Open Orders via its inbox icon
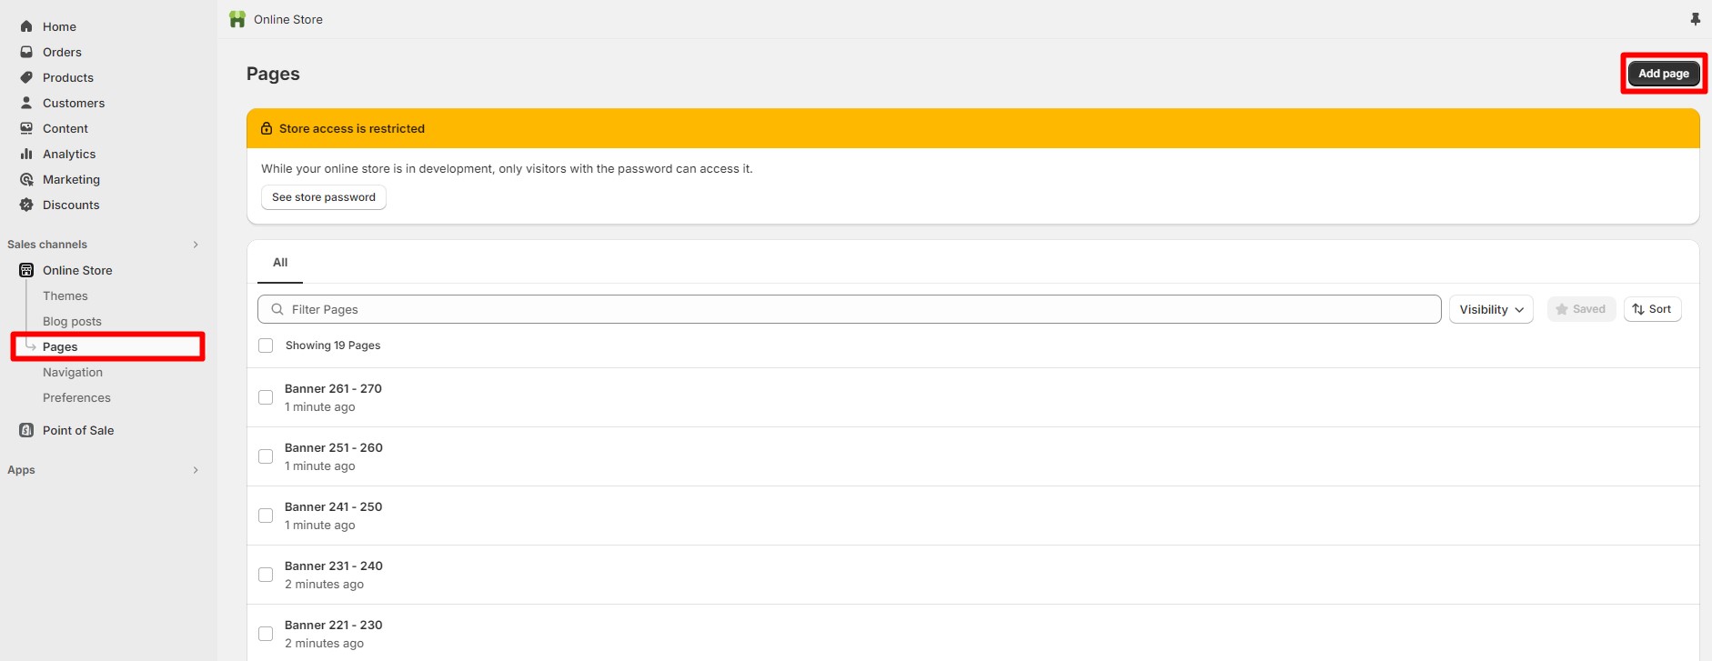The height and width of the screenshot is (661, 1712). click(x=26, y=52)
